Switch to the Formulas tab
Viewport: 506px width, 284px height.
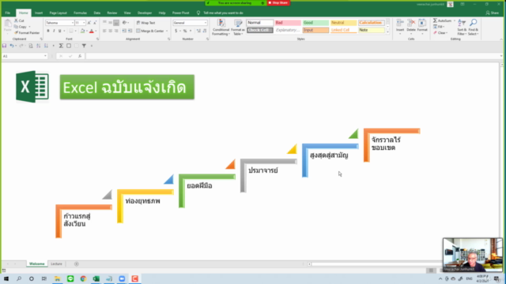80,13
